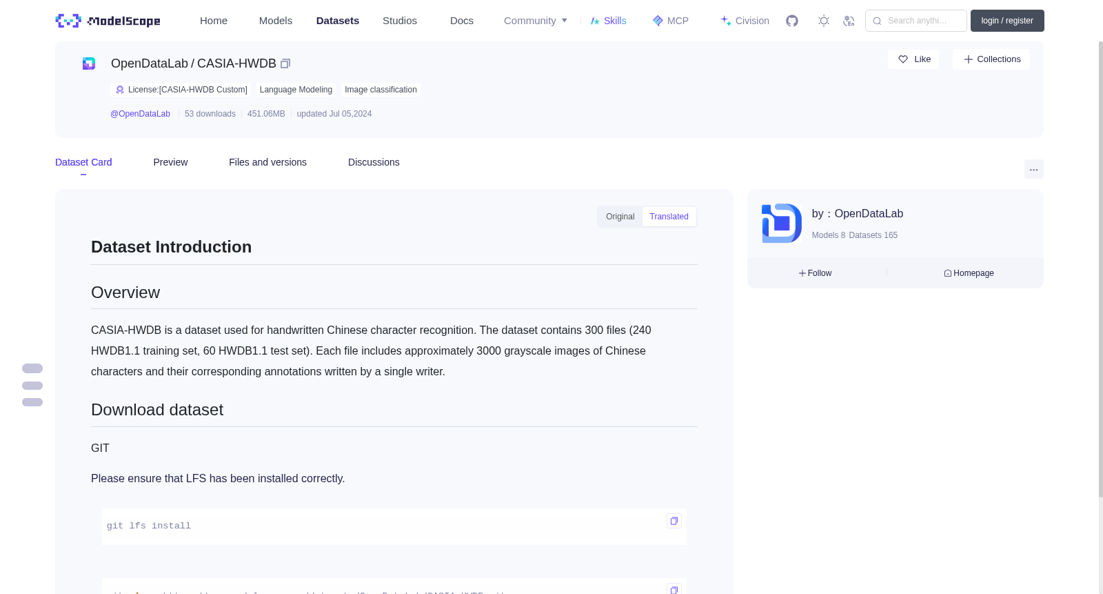Screen dimensions: 1103x594
Task: Copy the second git clone code block
Action: pos(674,589)
